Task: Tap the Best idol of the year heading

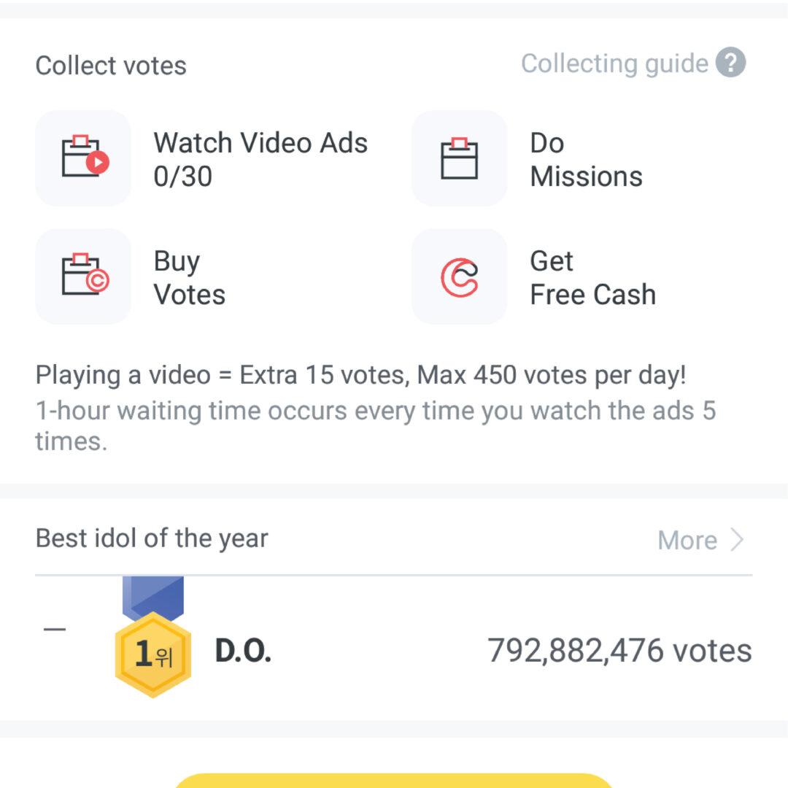Action: pos(152,538)
